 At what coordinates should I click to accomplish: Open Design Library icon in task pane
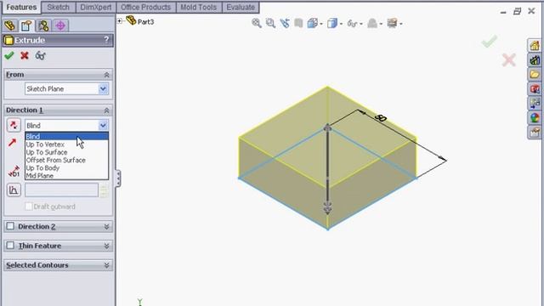click(535, 60)
